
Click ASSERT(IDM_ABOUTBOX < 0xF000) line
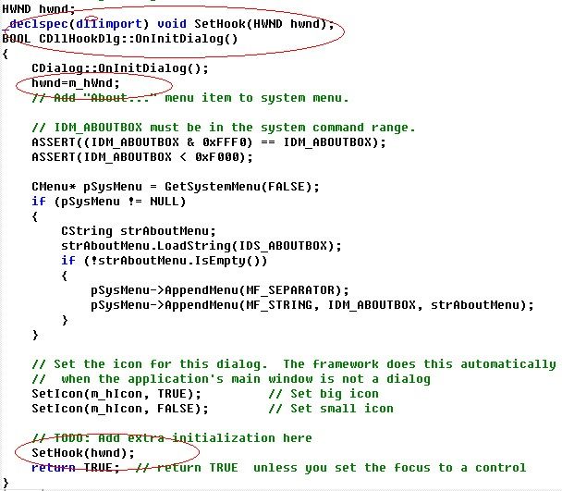[x=142, y=157]
